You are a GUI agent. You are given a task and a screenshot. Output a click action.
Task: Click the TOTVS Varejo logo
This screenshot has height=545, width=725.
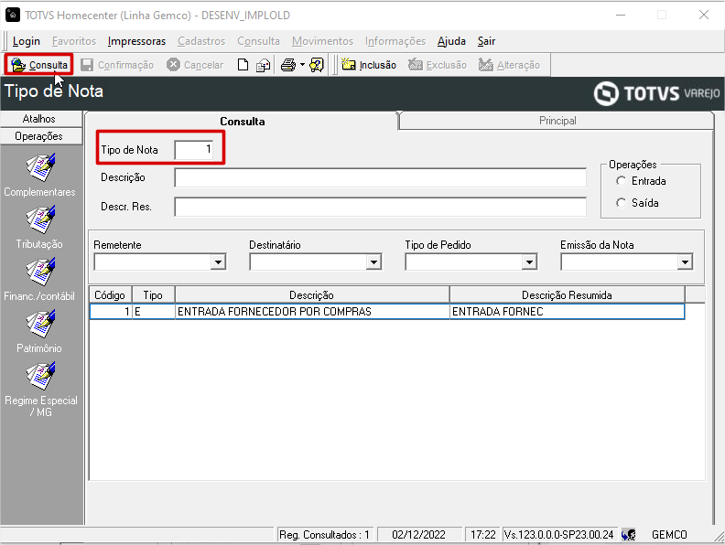point(656,93)
